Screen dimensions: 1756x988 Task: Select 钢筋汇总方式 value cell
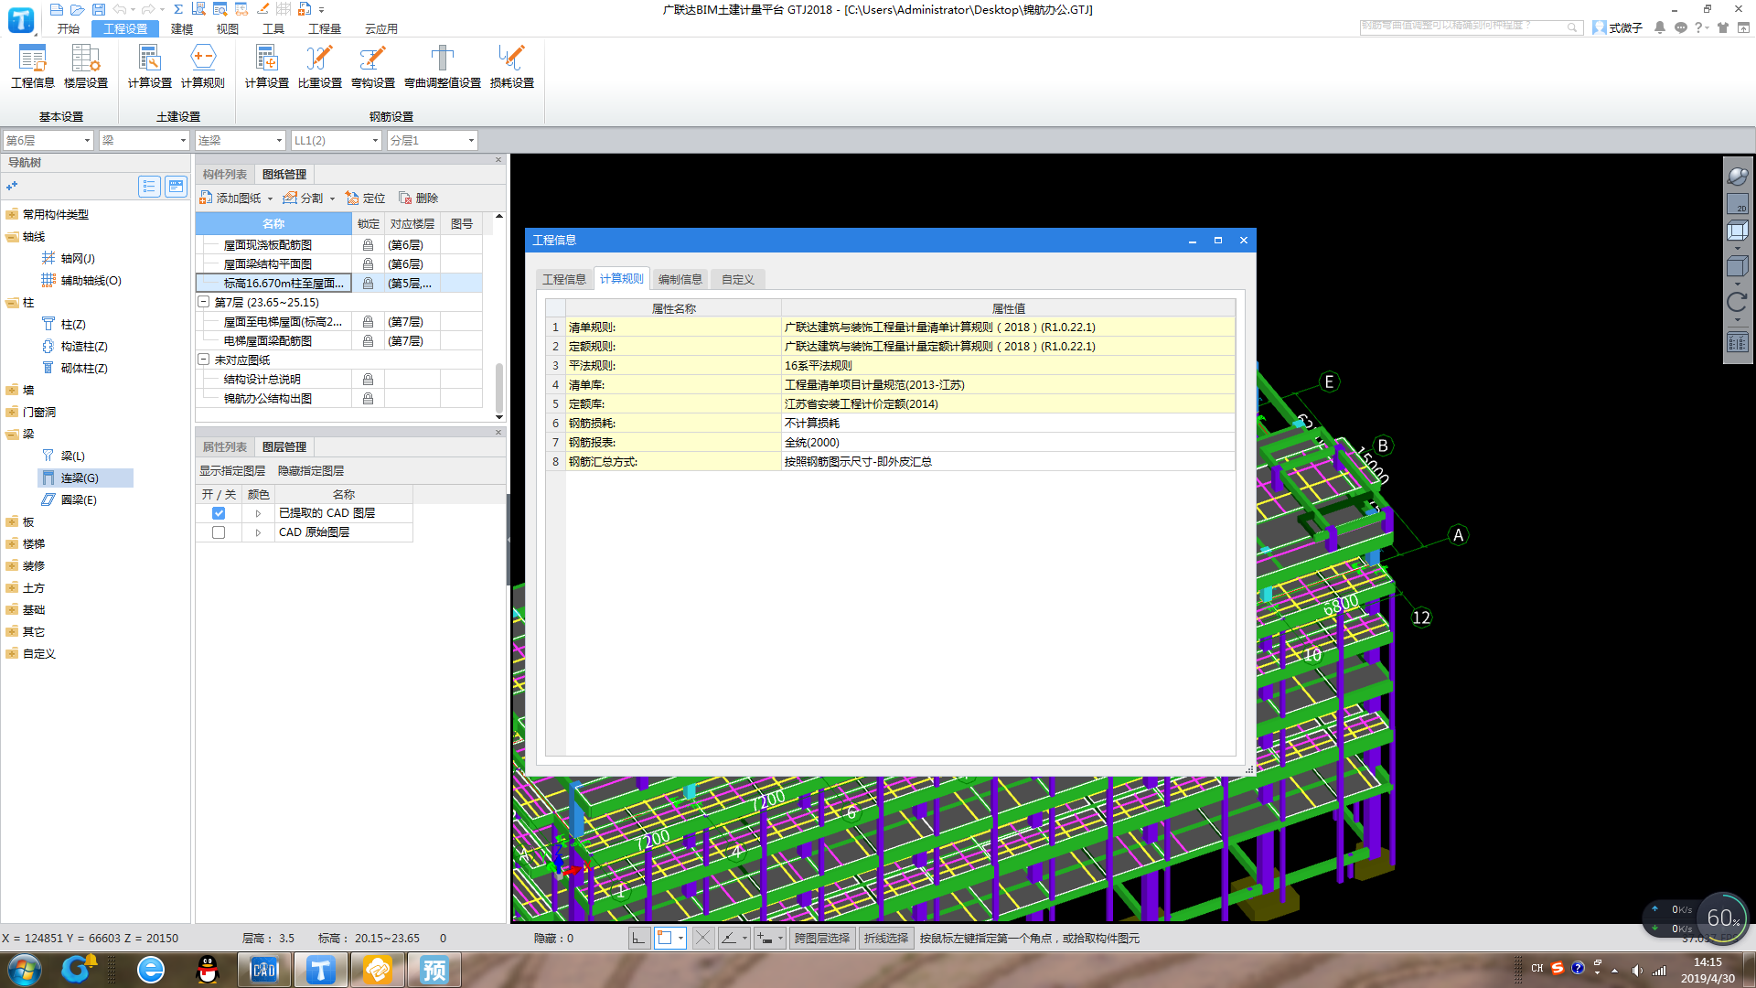click(1008, 461)
